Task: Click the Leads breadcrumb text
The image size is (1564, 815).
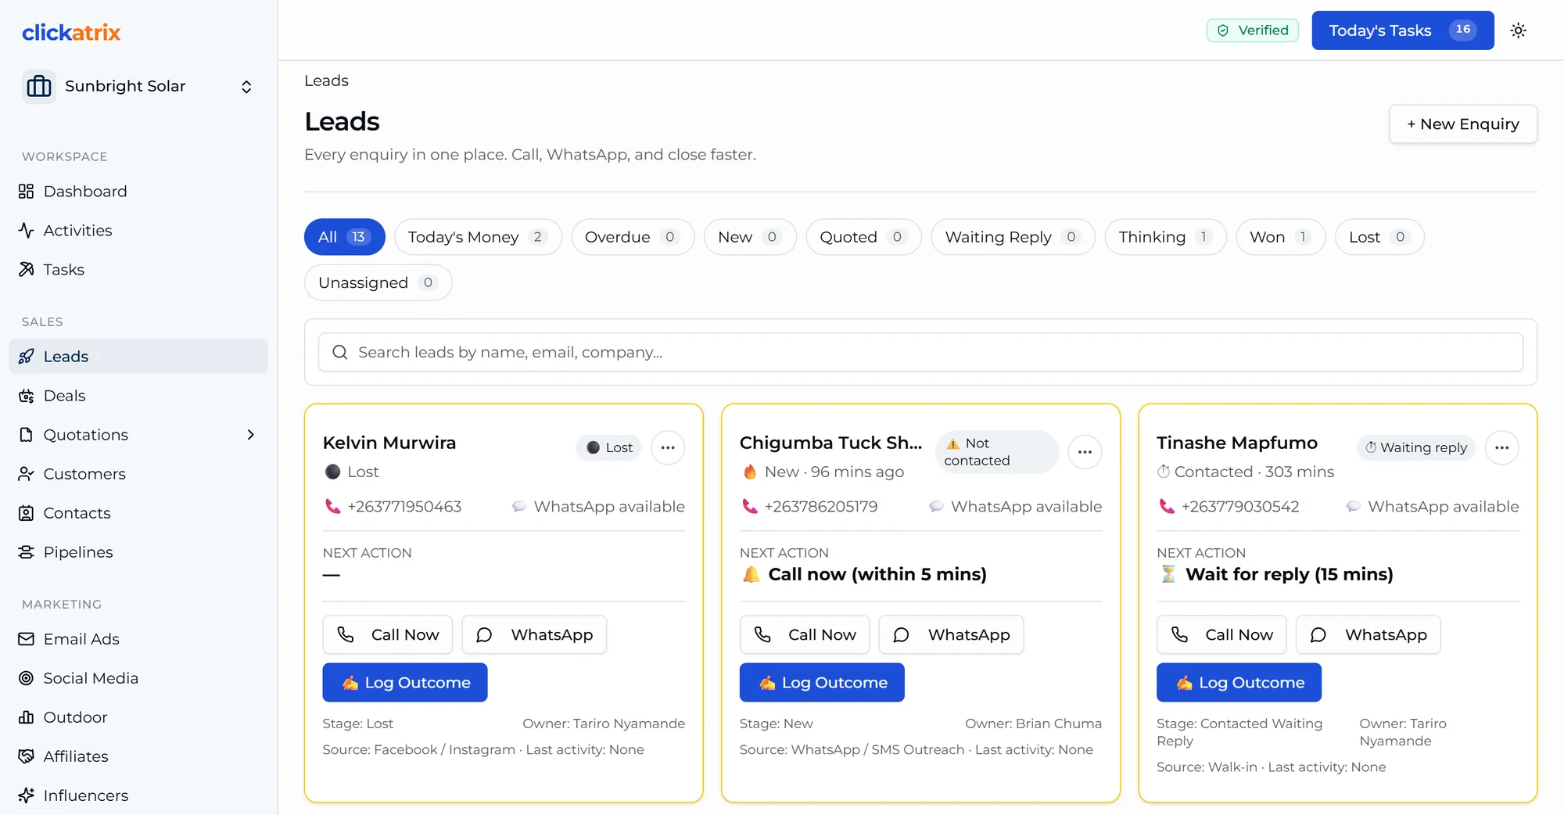Action: point(326,81)
